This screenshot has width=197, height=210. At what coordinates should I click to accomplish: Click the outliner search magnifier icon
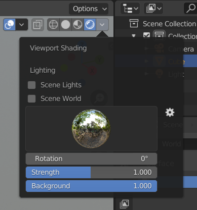pos(190,9)
